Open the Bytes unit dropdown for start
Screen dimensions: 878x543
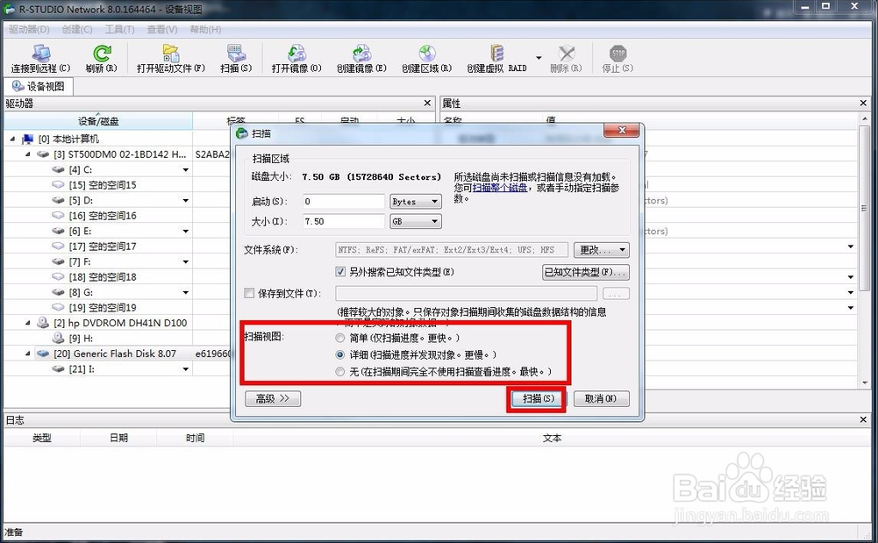[416, 202]
